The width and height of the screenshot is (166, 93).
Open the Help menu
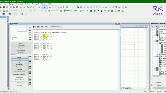tap(50, 4)
